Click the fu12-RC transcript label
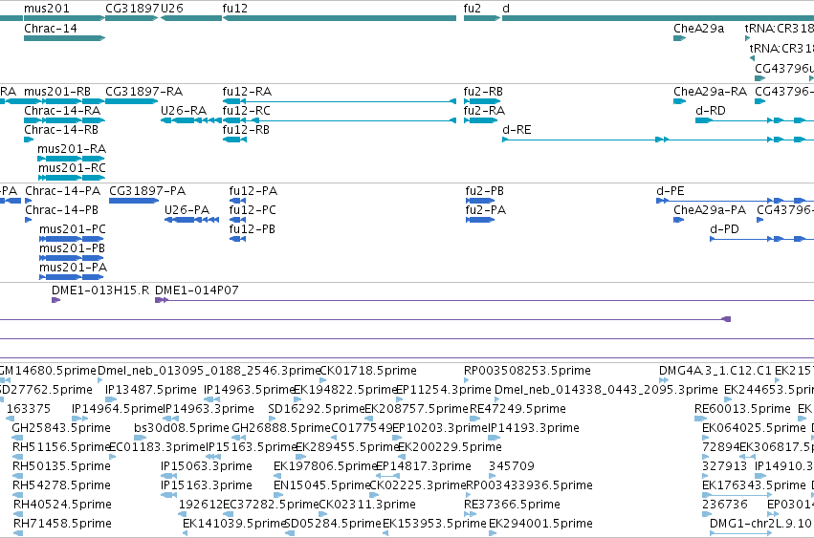 point(247,111)
